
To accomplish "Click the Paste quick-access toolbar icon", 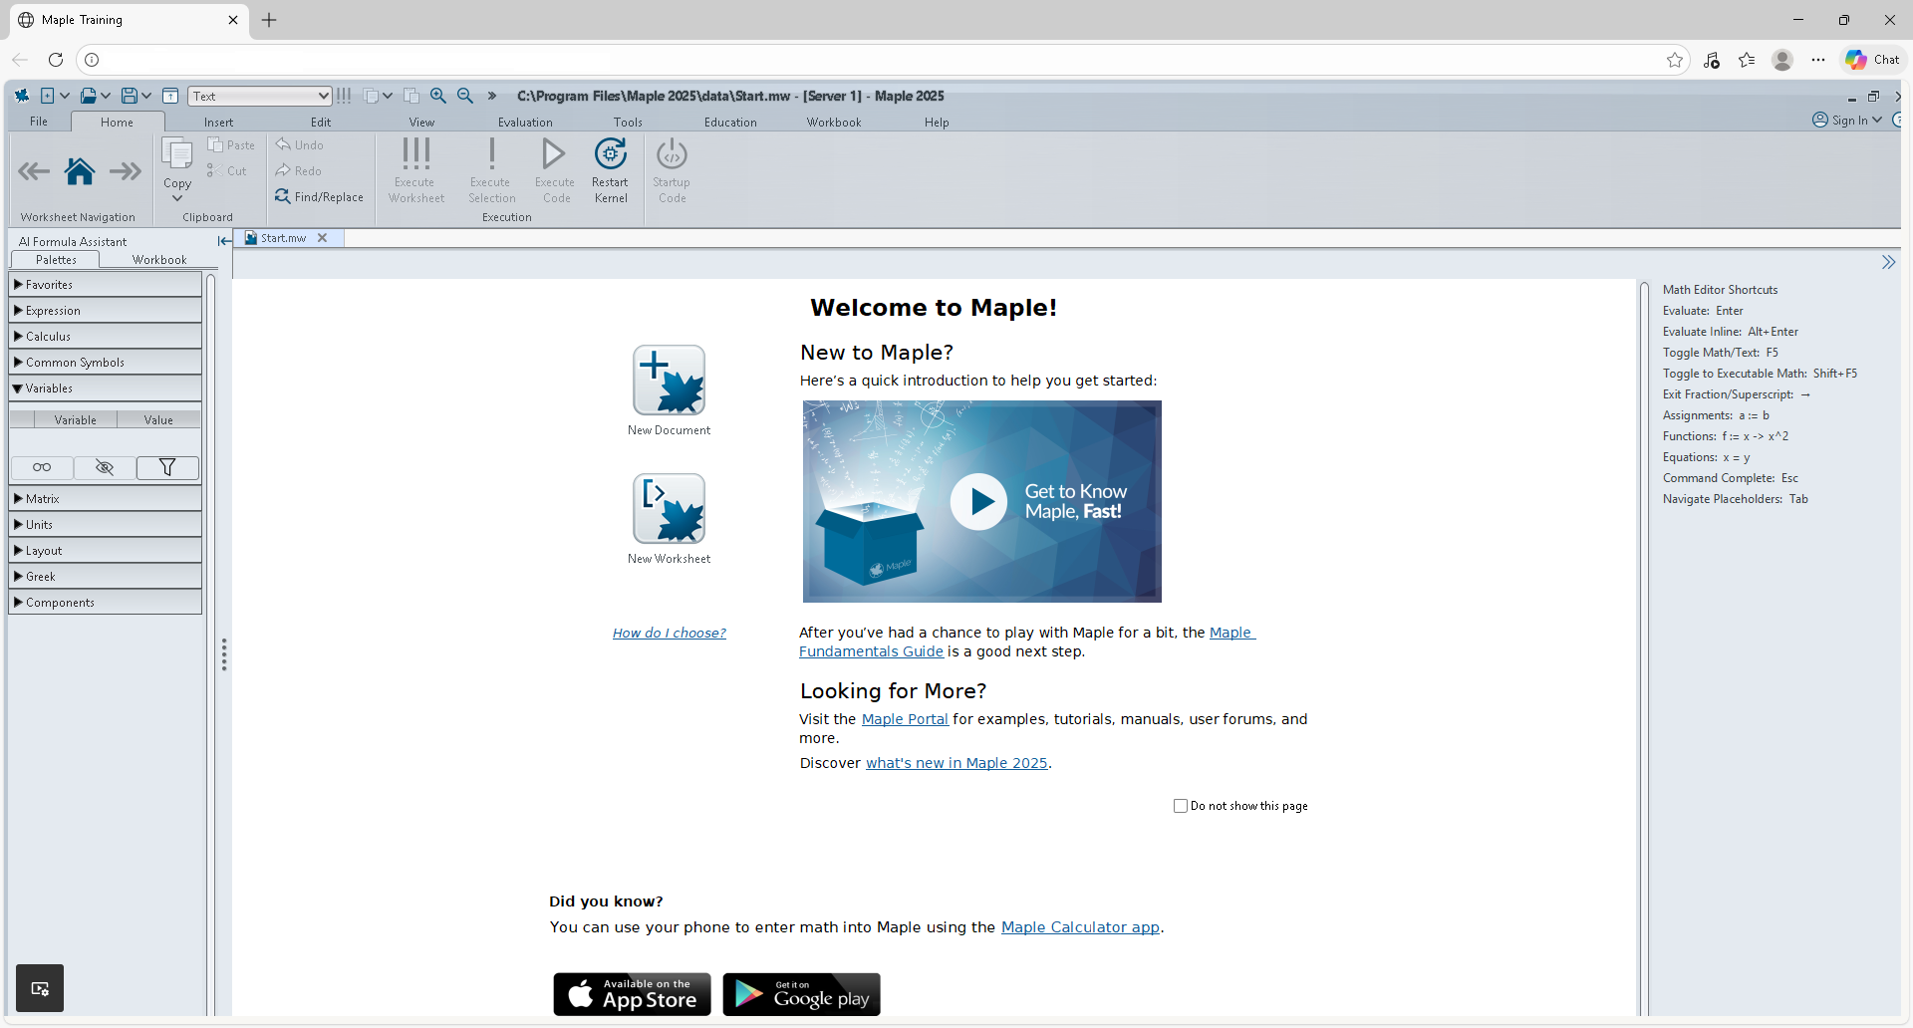I will [x=410, y=96].
